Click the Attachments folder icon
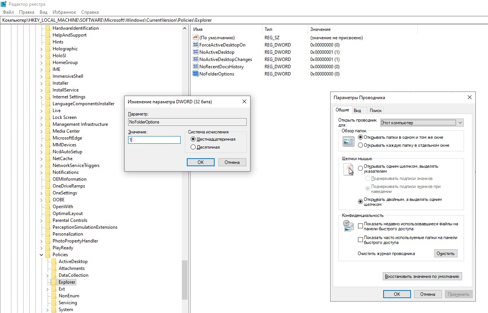 (54, 268)
